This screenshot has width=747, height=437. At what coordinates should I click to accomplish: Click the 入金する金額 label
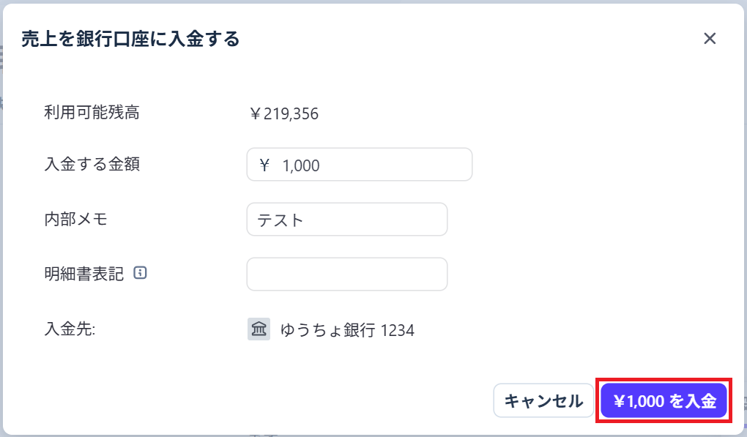pyautogui.click(x=92, y=164)
